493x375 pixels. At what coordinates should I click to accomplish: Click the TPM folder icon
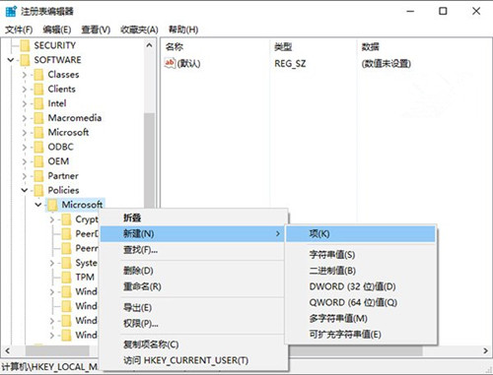pos(66,278)
